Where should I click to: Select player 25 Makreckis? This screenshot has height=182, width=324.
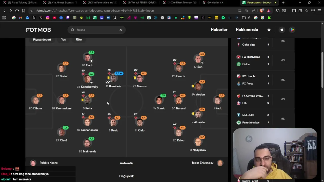pyautogui.click(x=87, y=145)
